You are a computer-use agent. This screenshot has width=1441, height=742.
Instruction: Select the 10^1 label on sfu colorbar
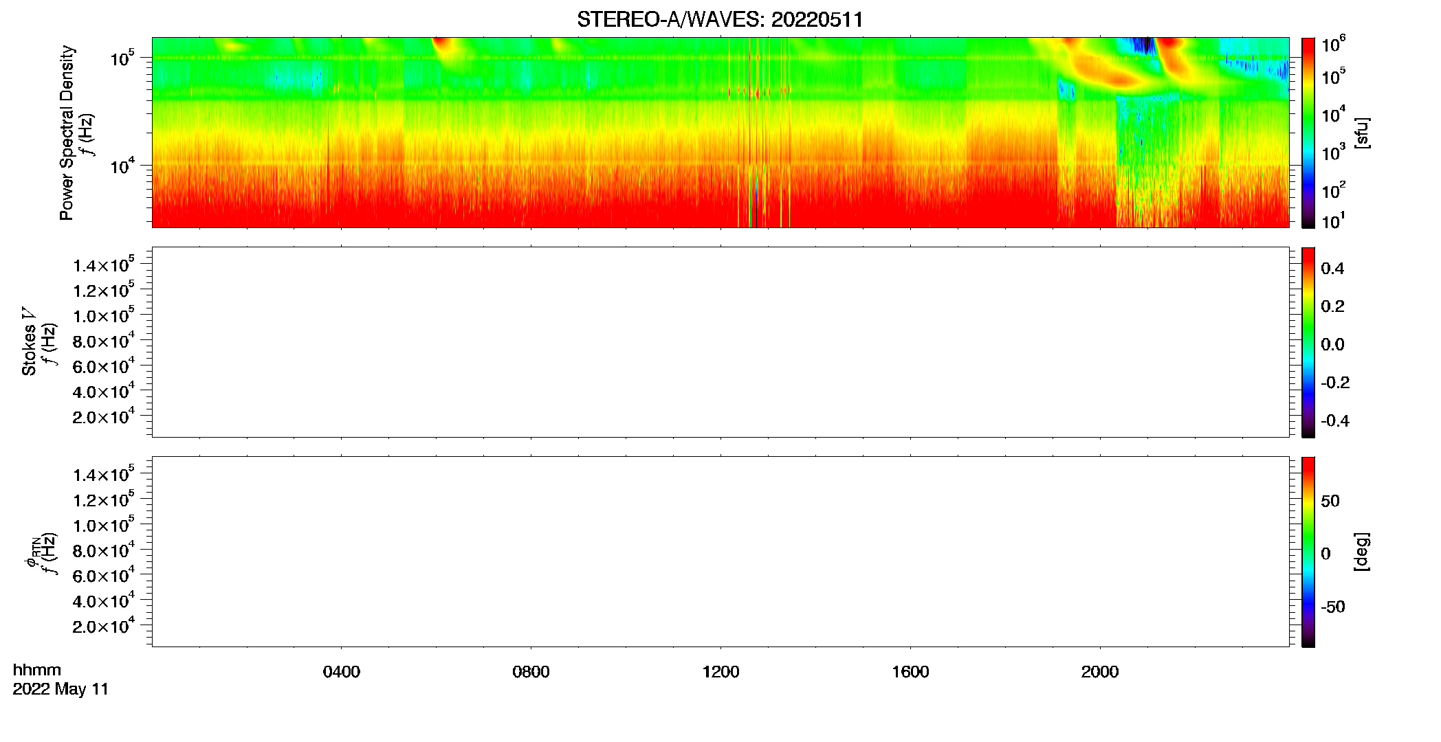point(1334,221)
